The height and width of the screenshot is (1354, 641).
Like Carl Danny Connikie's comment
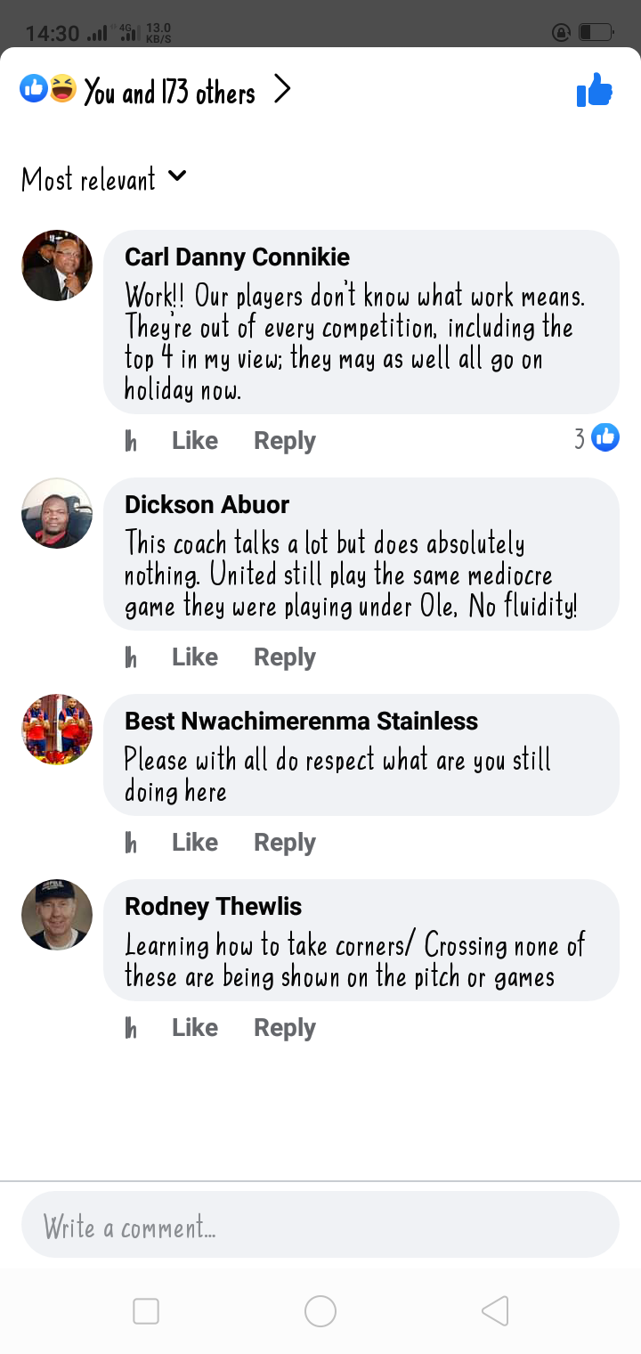pyautogui.click(x=195, y=441)
